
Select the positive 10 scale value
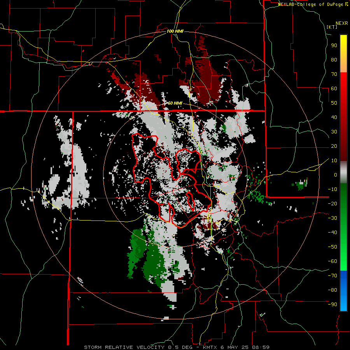tap(334, 161)
